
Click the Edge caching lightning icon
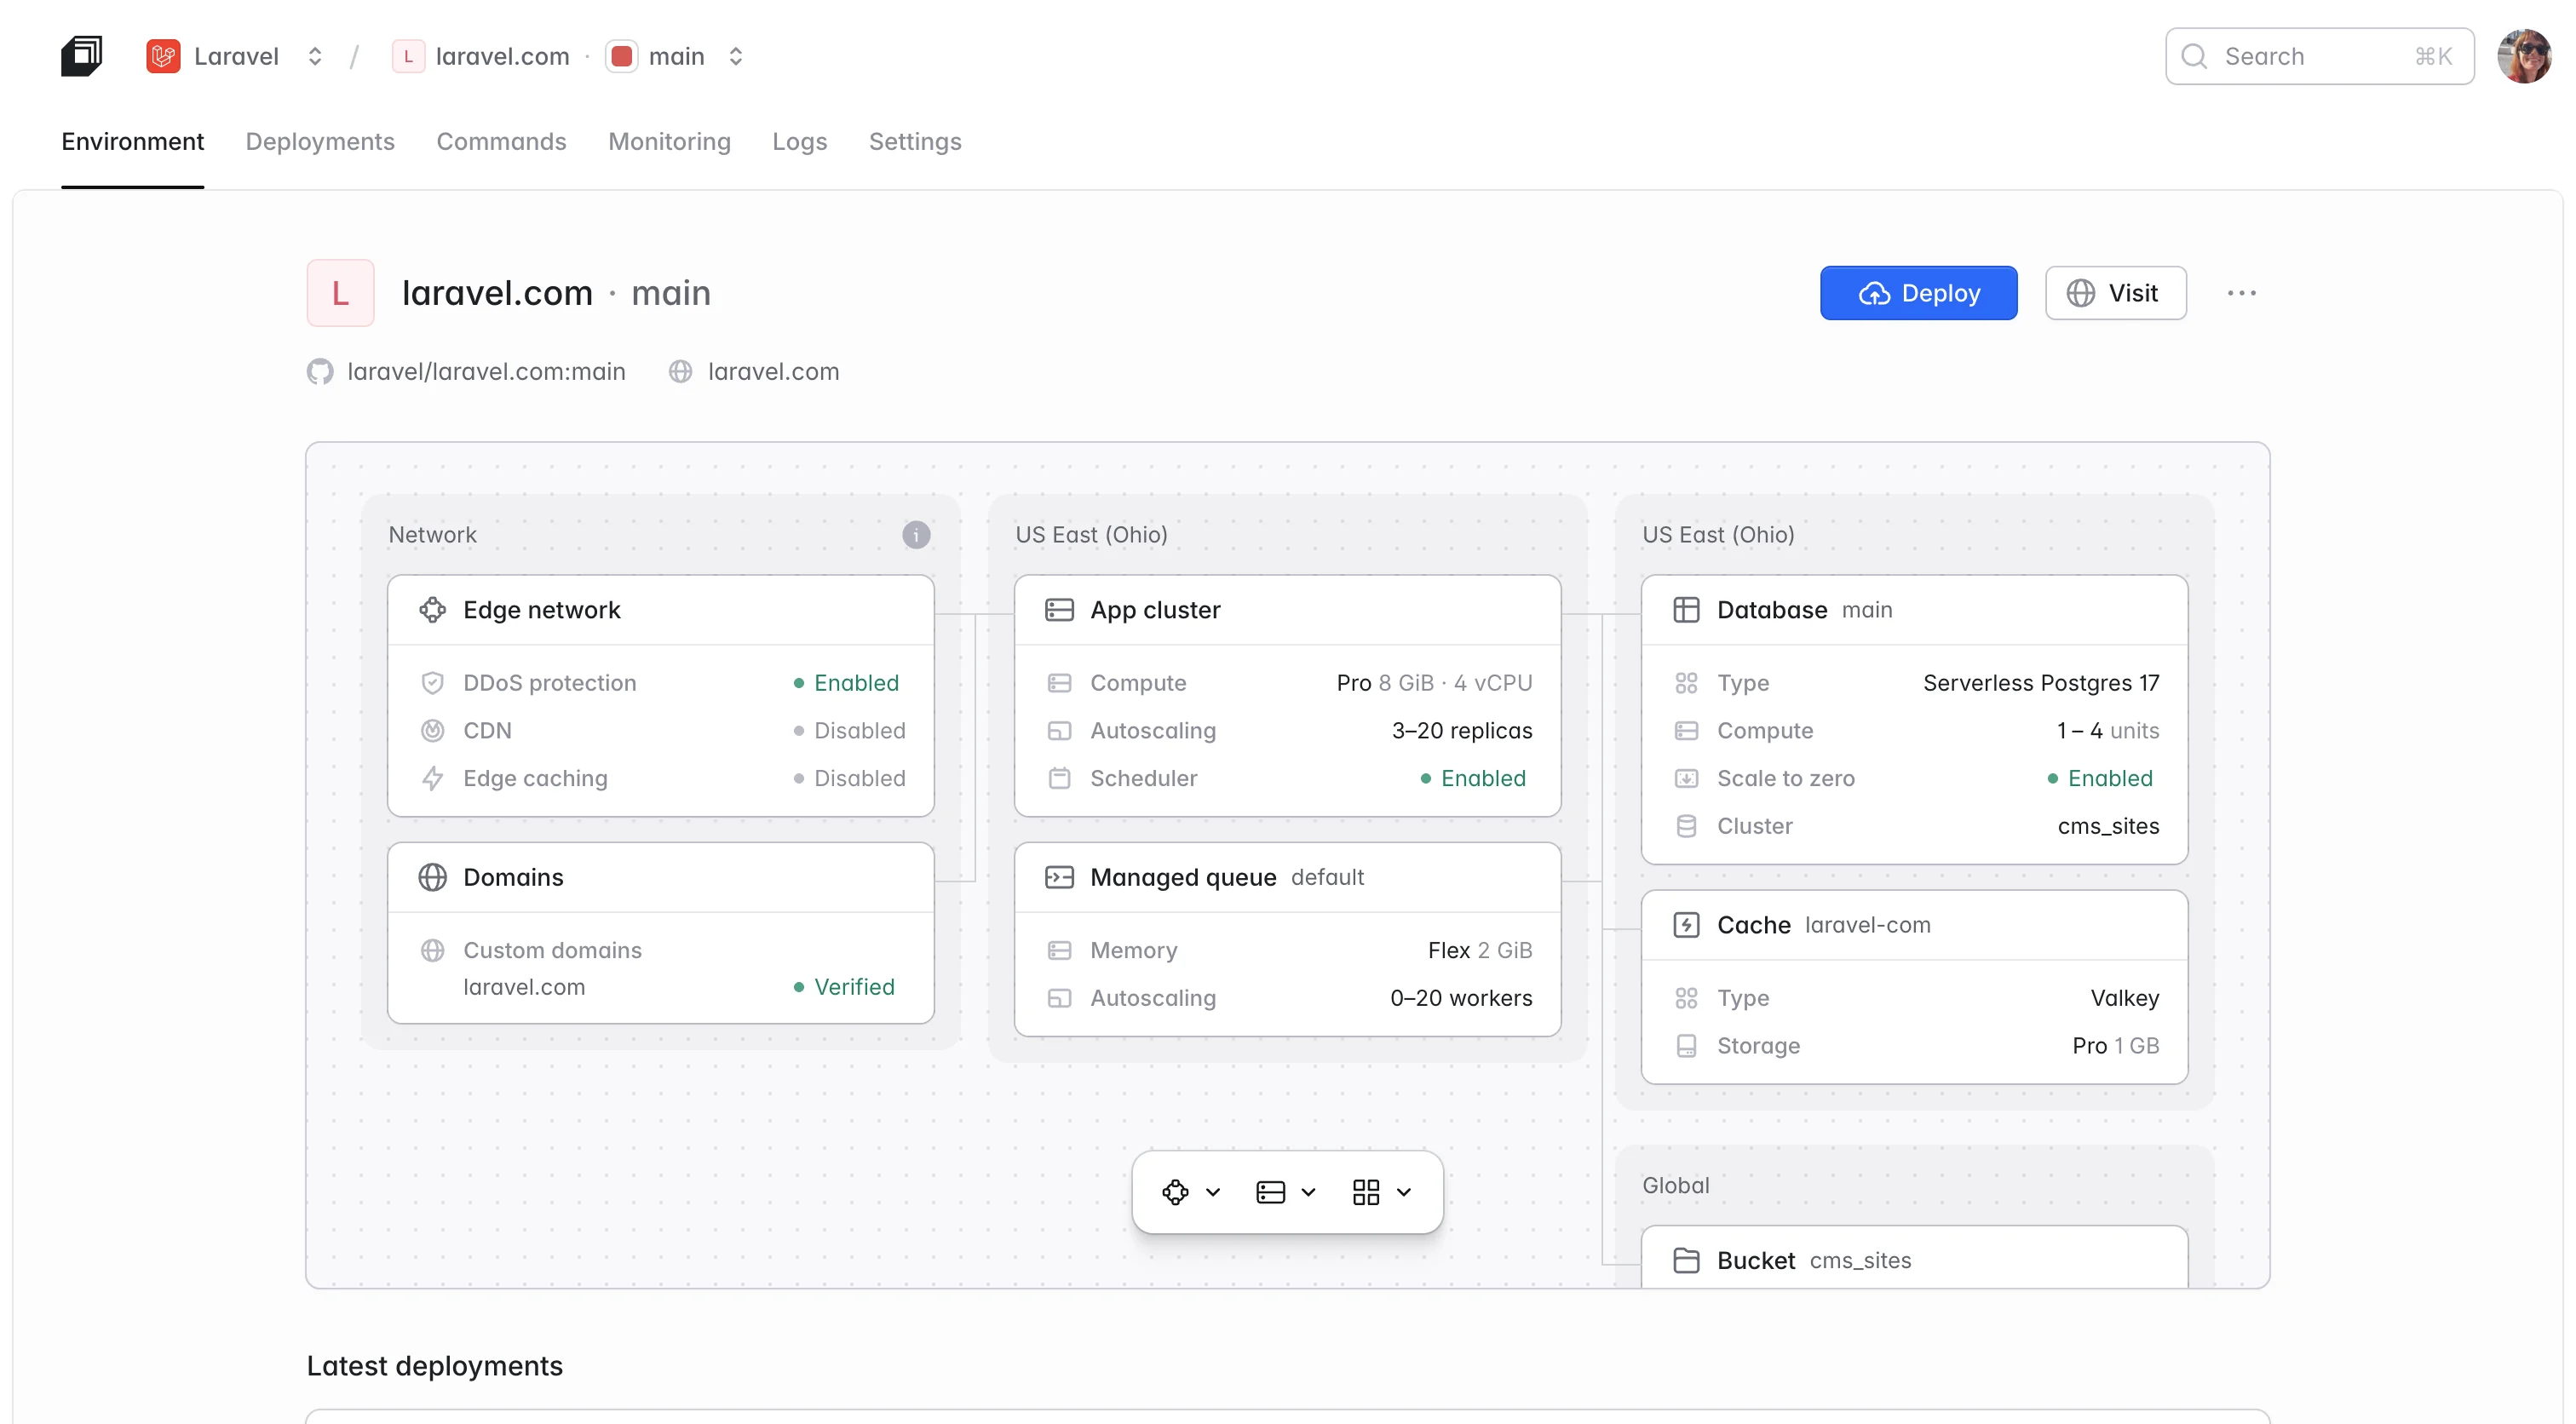[x=432, y=779]
